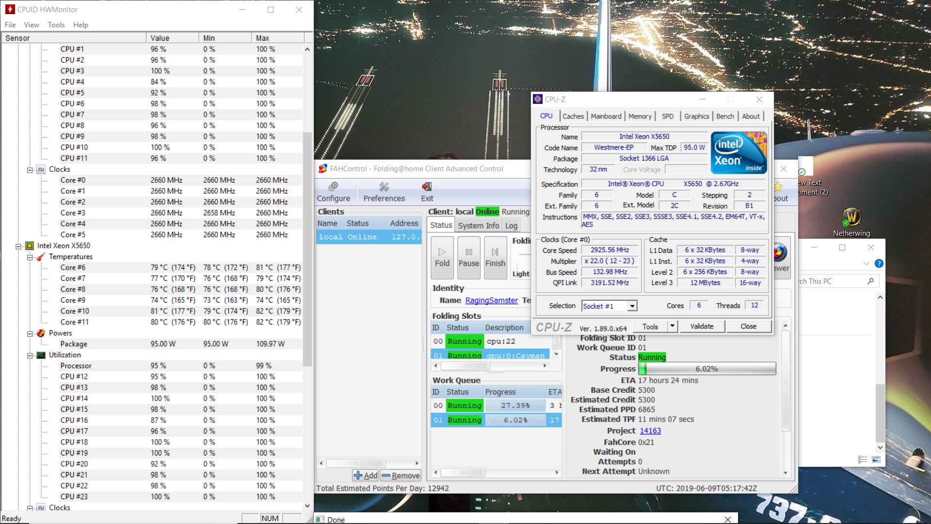Open the Project 14163 link
Image resolution: width=931 pixels, height=524 pixels.
pos(650,431)
